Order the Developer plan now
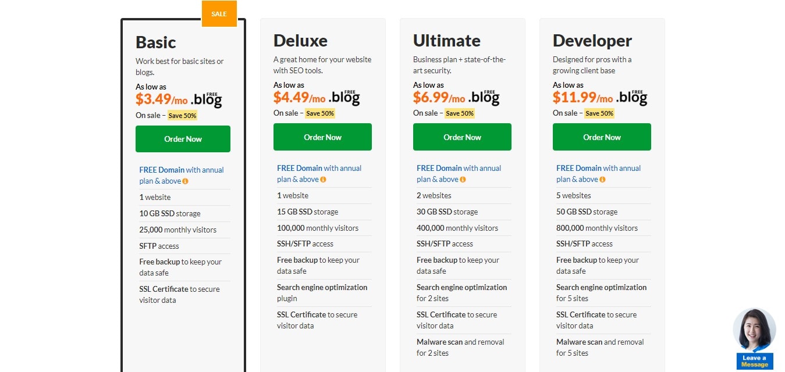 (602, 137)
